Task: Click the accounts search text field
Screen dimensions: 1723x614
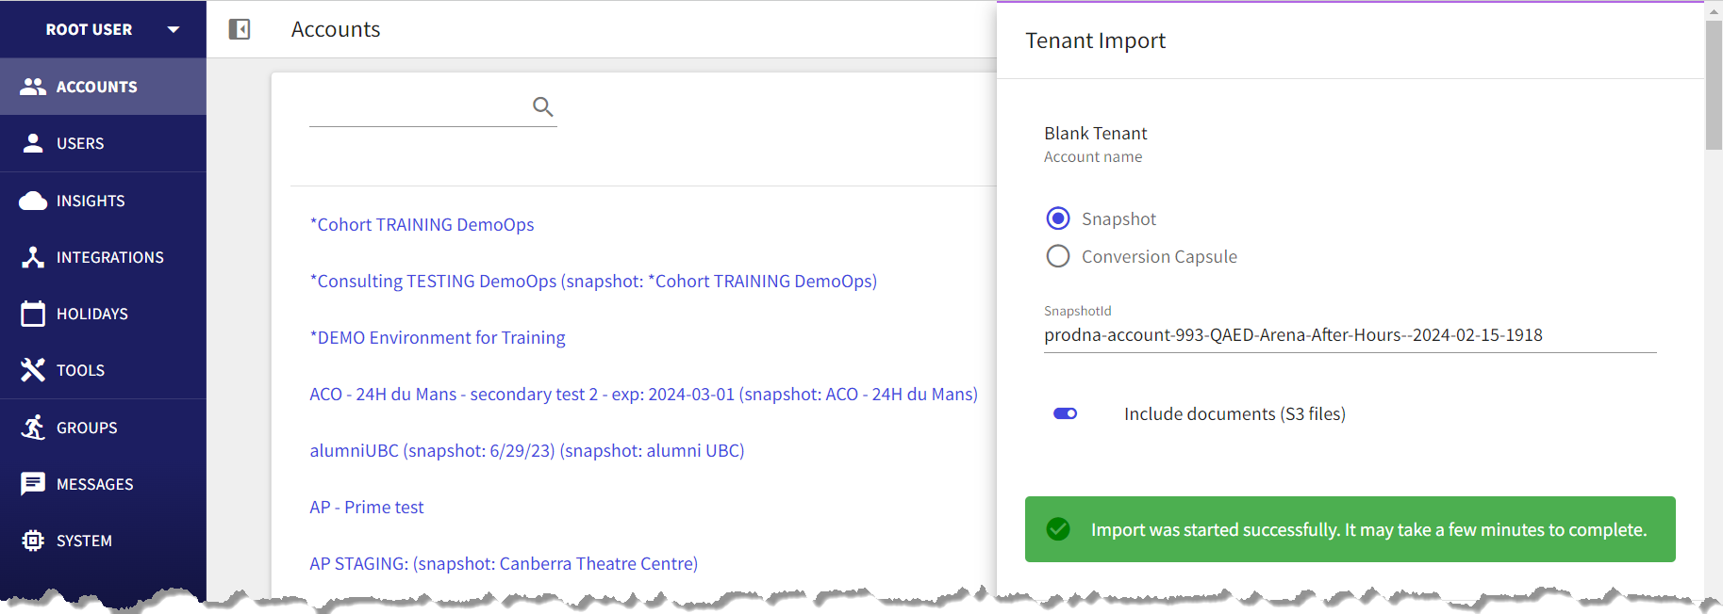Action: (420, 107)
